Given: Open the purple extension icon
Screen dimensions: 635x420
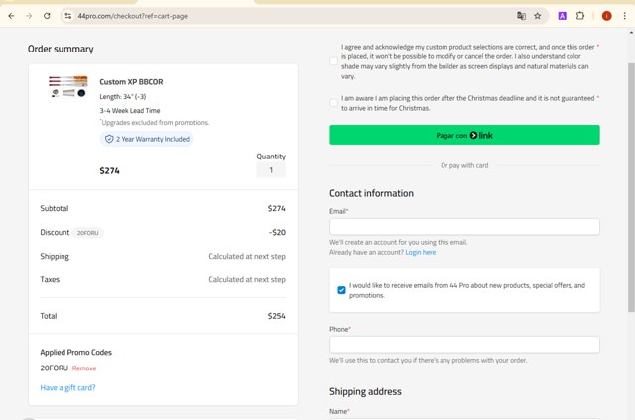Looking at the screenshot, I should tap(563, 16).
